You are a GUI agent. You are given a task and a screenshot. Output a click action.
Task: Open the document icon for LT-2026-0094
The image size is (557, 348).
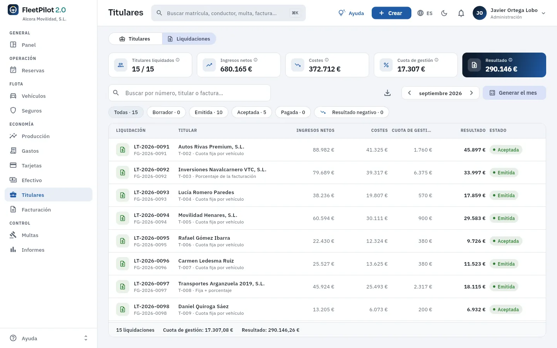[x=123, y=218]
